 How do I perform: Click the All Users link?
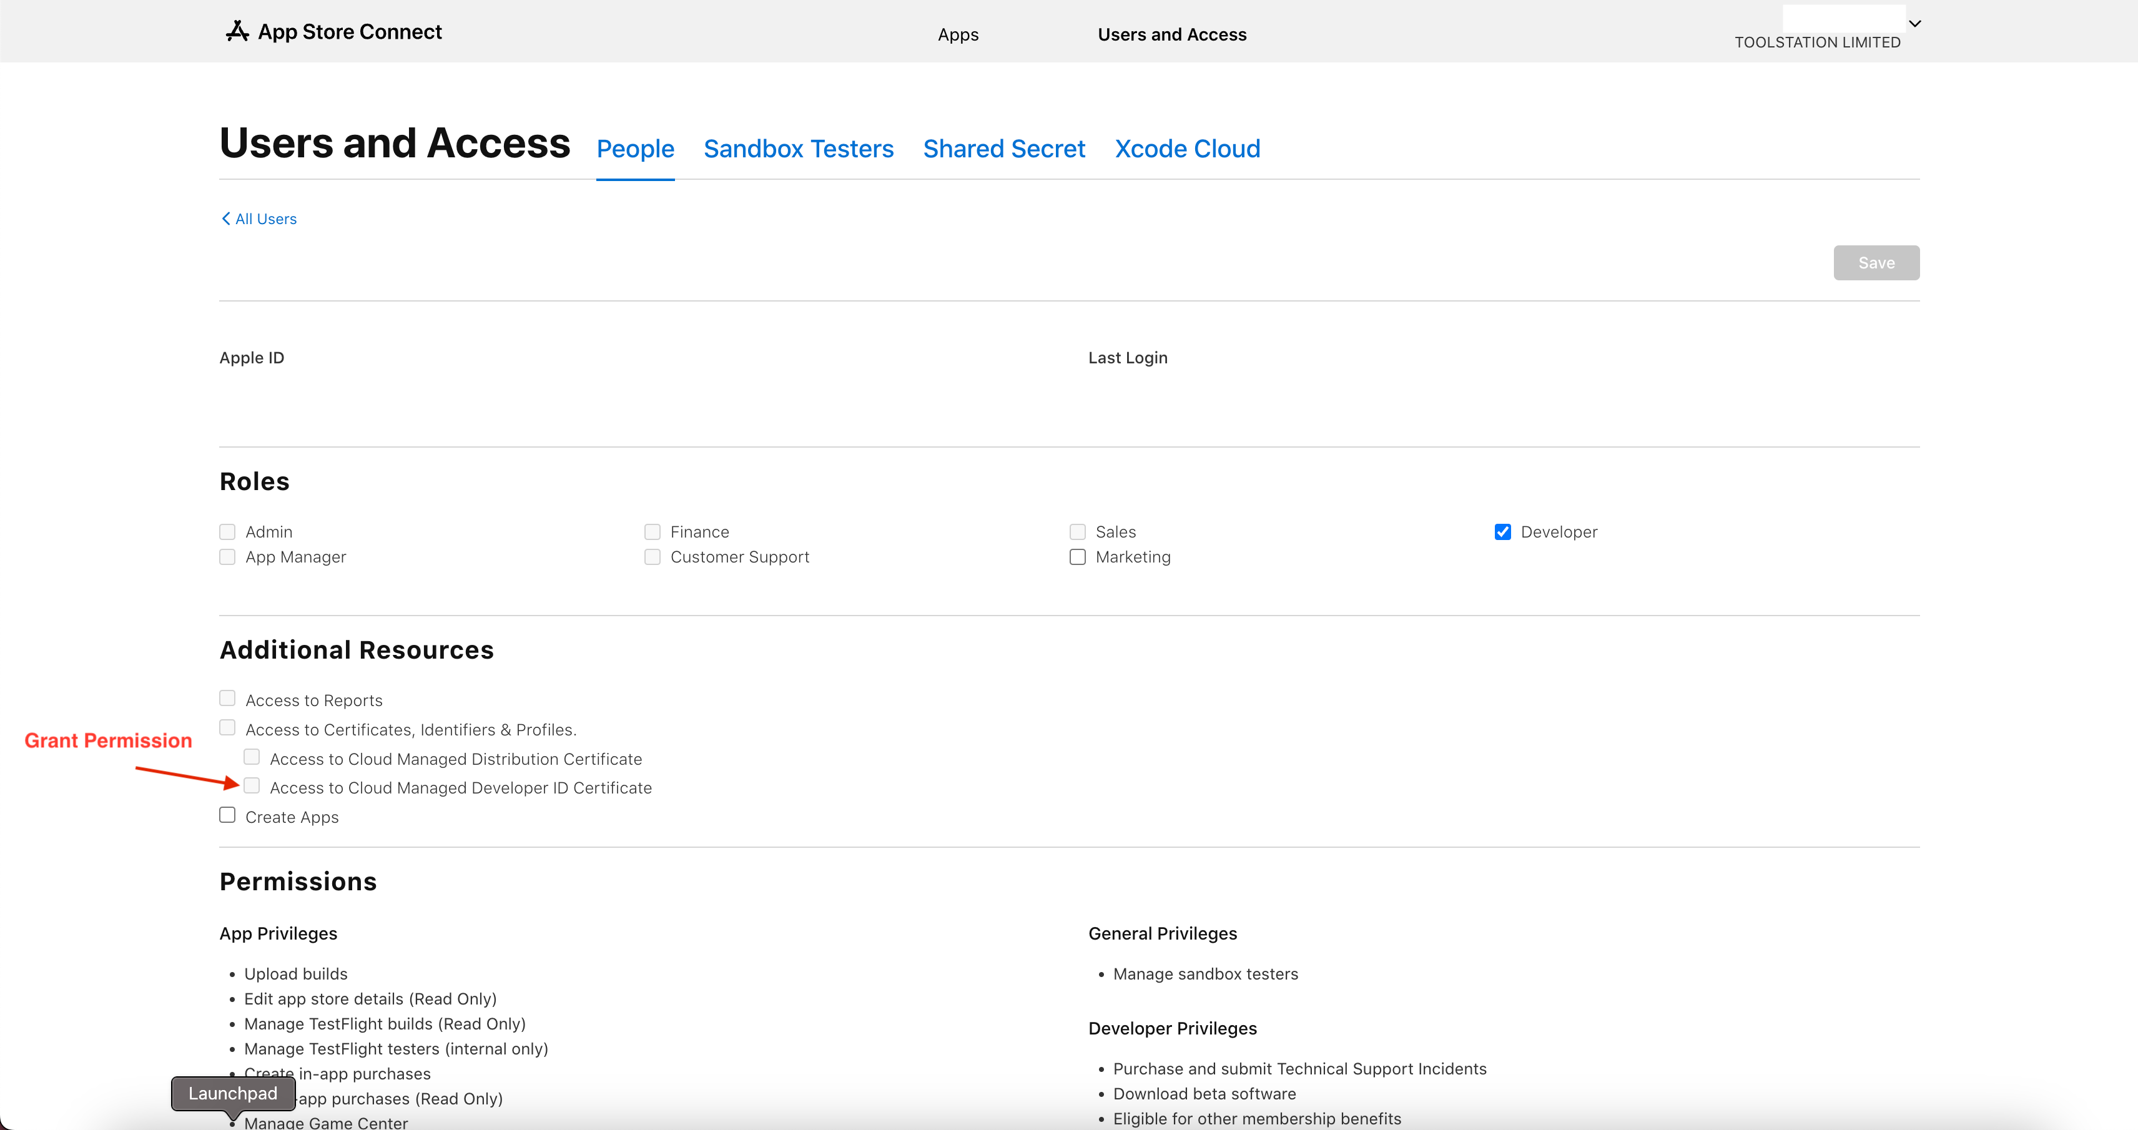(265, 219)
